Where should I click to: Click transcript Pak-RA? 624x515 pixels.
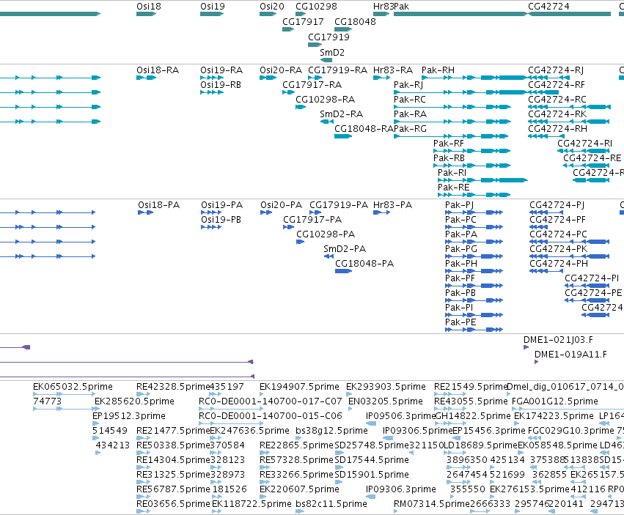coord(452,122)
